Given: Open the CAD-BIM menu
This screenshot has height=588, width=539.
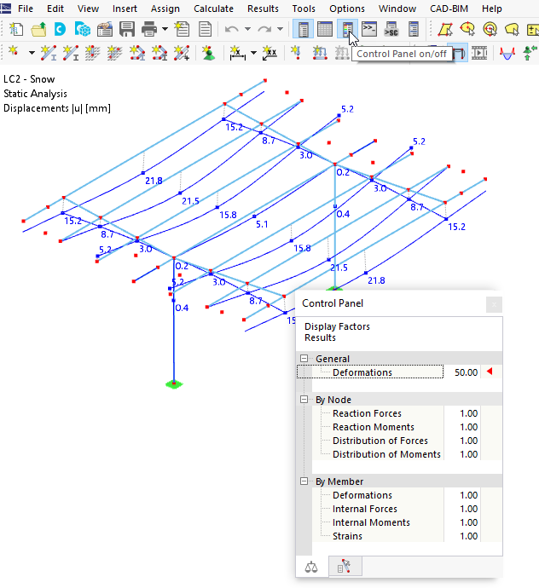Looking at the screenshot, I should (x=449, y=9).
